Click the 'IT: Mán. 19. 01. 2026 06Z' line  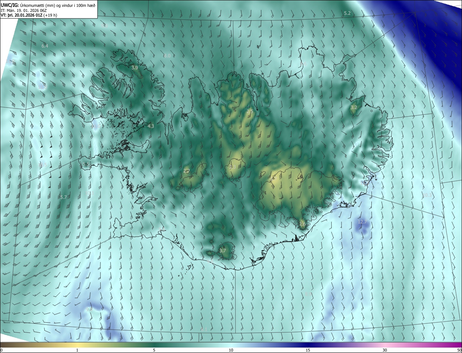click(24, 10)
